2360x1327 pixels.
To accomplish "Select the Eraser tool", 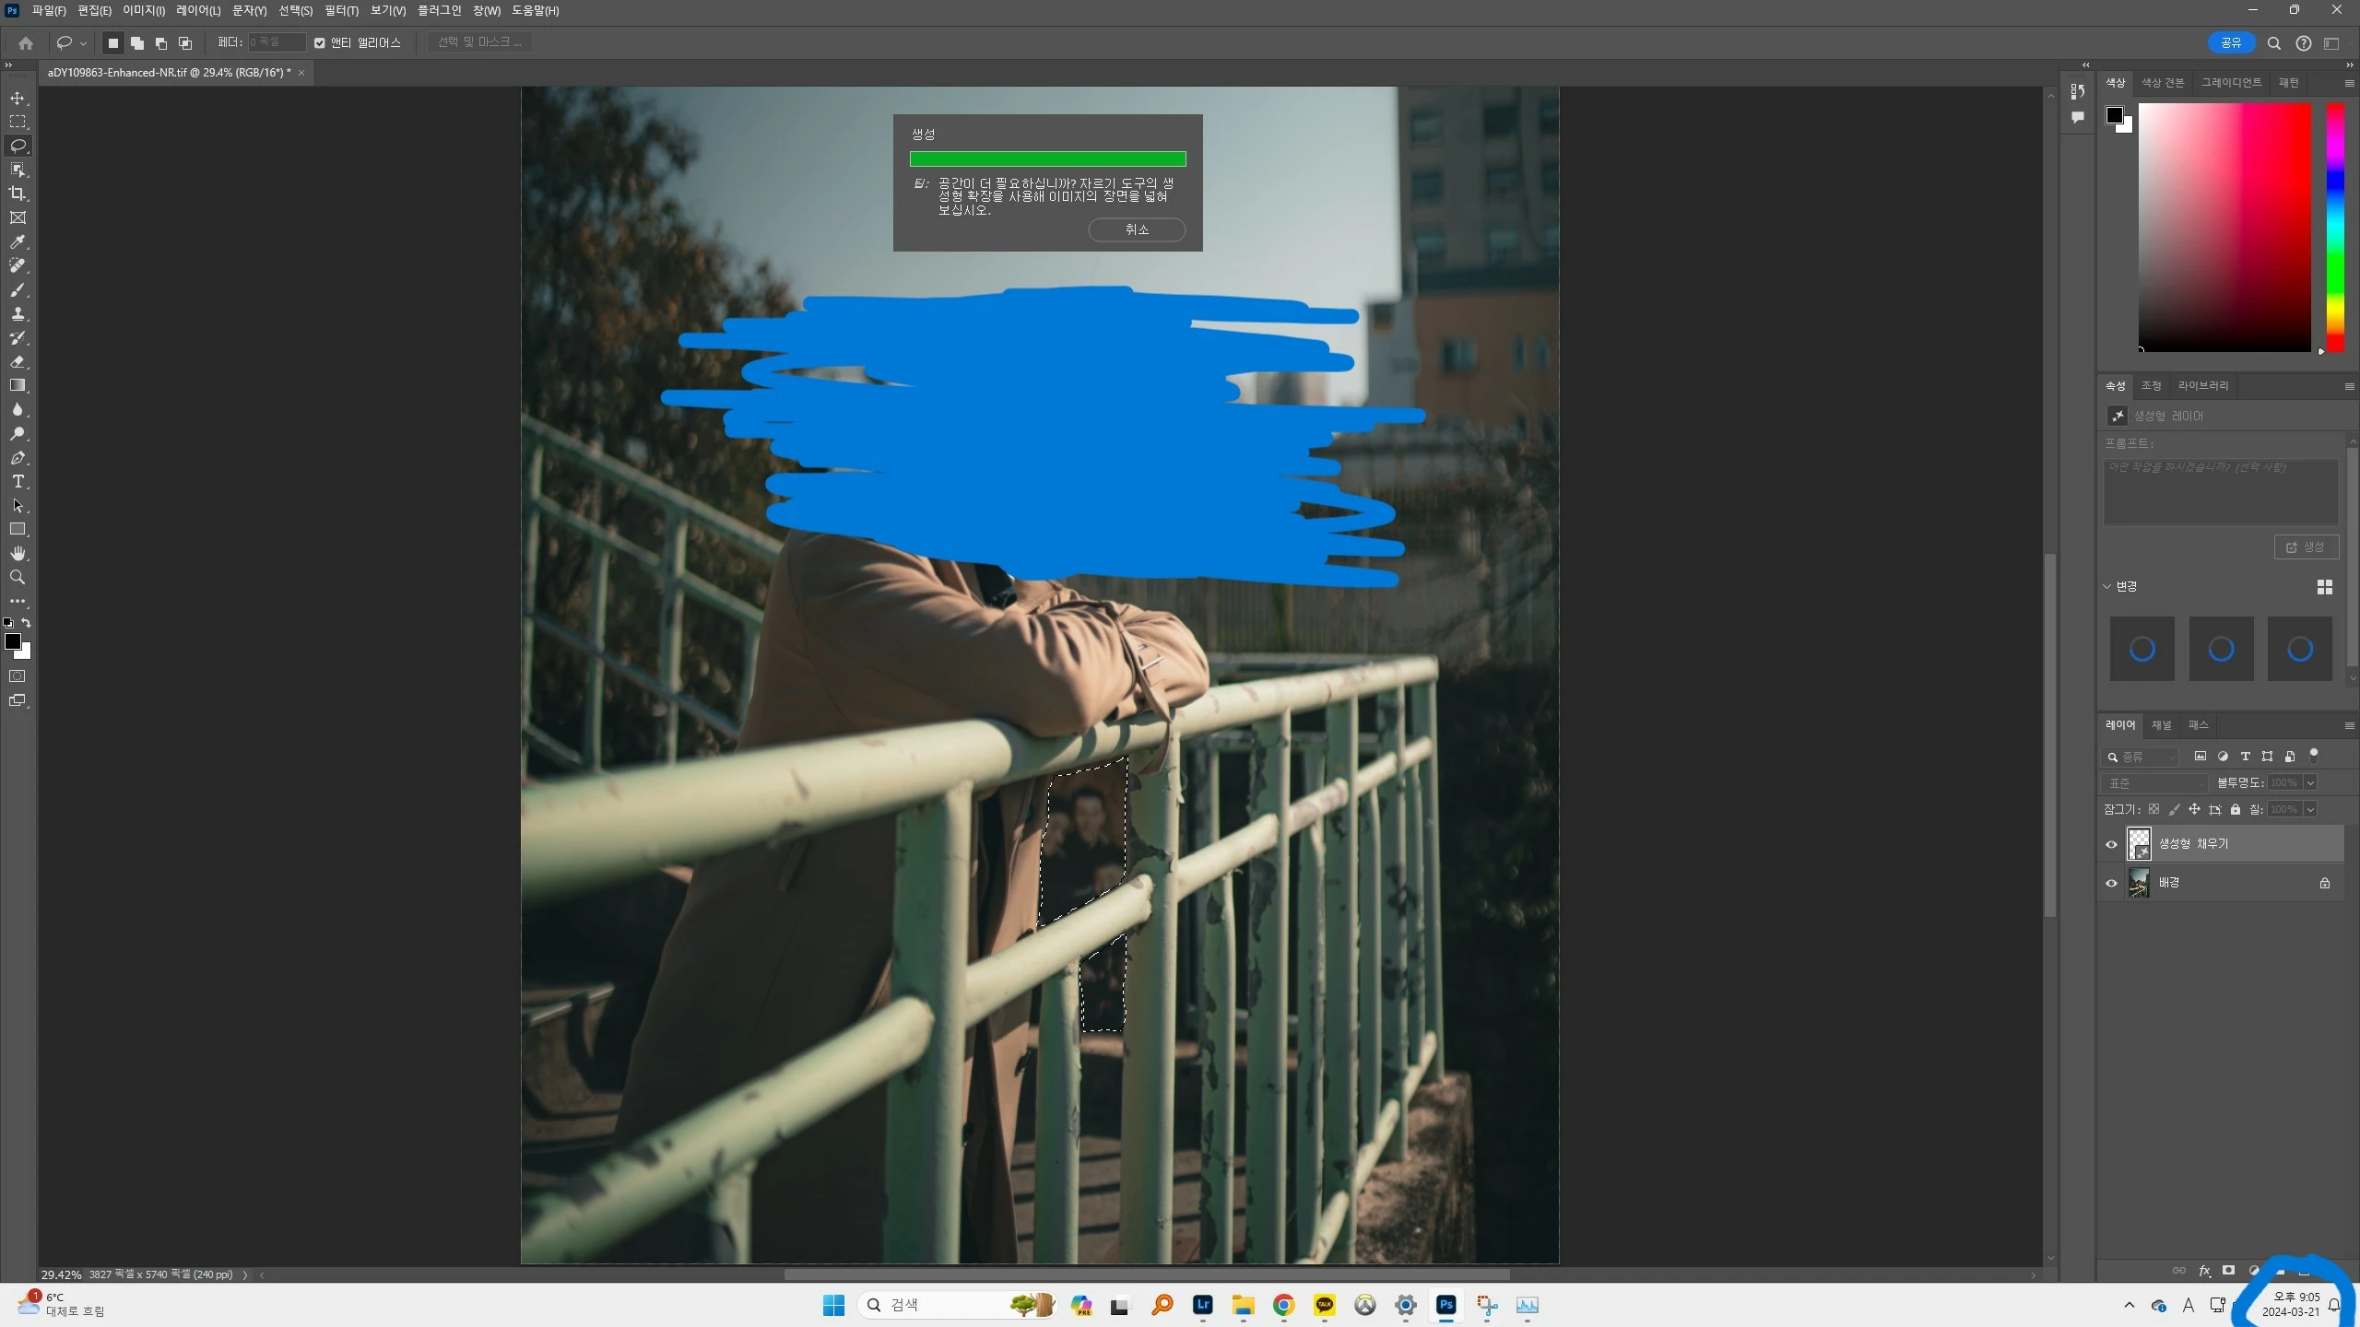I will (18, 362).
